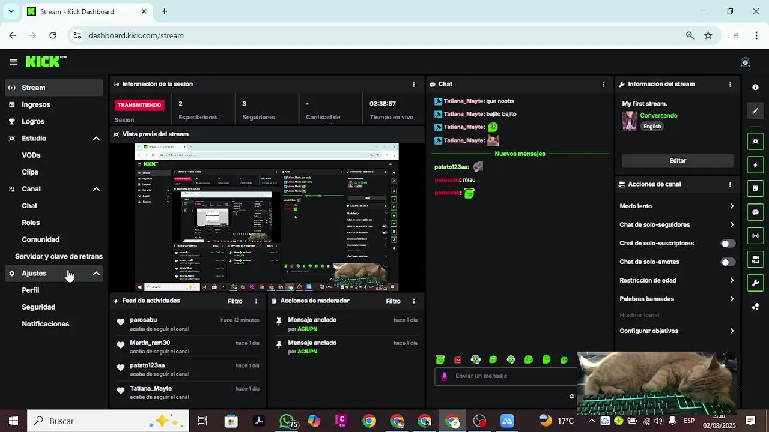Screen dimensions: 769x432
Task: Expand Chat de solo-seguidores settings
Action: [x=676, y=224]
